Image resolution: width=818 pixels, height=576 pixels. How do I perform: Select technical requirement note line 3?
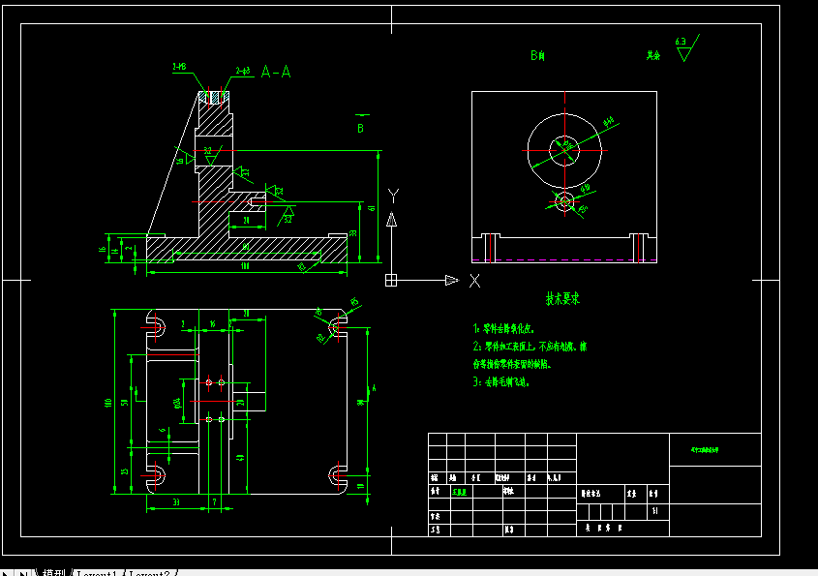[501, 382]
